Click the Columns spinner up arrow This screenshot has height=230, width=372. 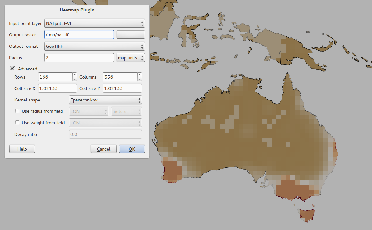(x=140, y=75)
